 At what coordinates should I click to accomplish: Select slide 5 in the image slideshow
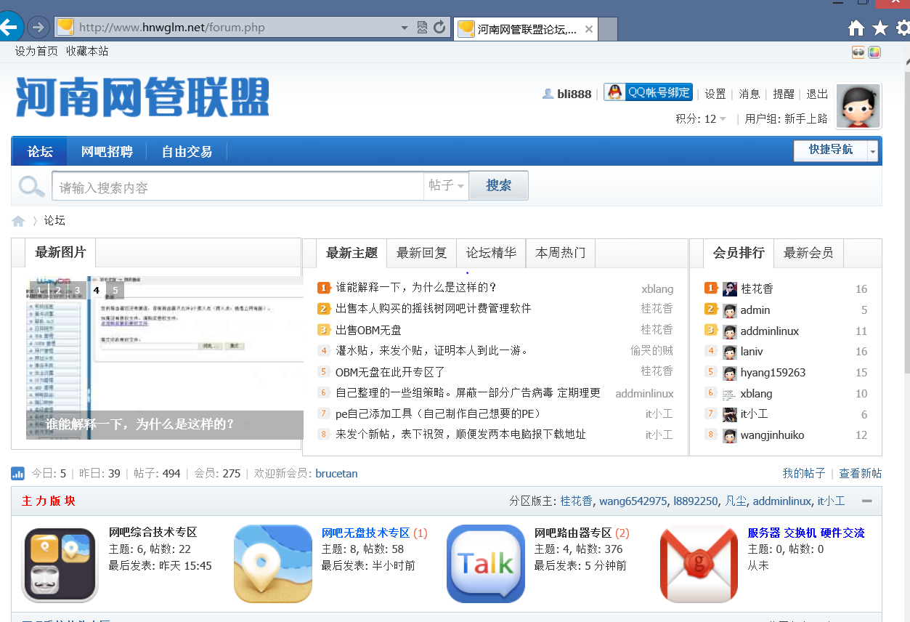[x=115, y=290]
